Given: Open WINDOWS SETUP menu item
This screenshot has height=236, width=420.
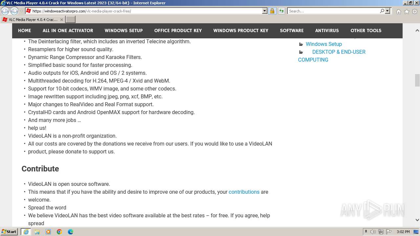Looking at the screenshot, I should tap(124, 30).
